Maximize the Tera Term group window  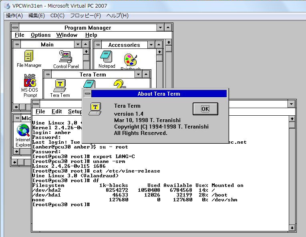pyautogui.click(x=146, y=74)
